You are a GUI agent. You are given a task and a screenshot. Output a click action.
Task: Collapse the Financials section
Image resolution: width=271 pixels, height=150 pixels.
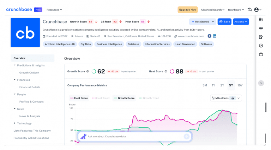tap(15, 80)
